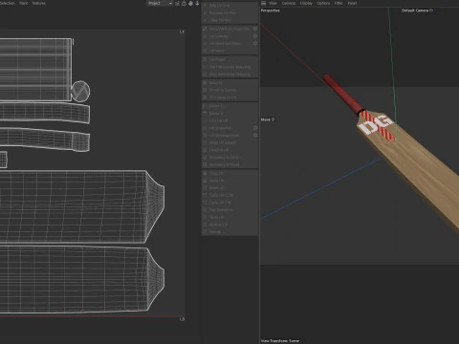Click the red bat handle grip
This screenshot has height=344, width=459.
click(x=343, y=95)
